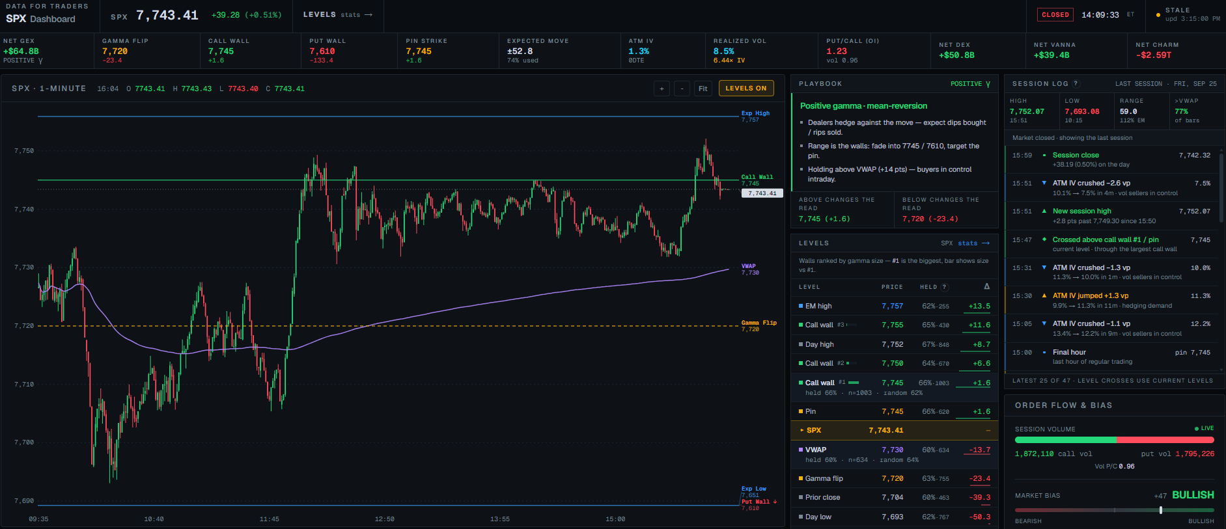Click the Put Wall 7,610 header metric
The width and height of the screenshot is (1226, 529).
pyautogui.click(x=350, y=51)
